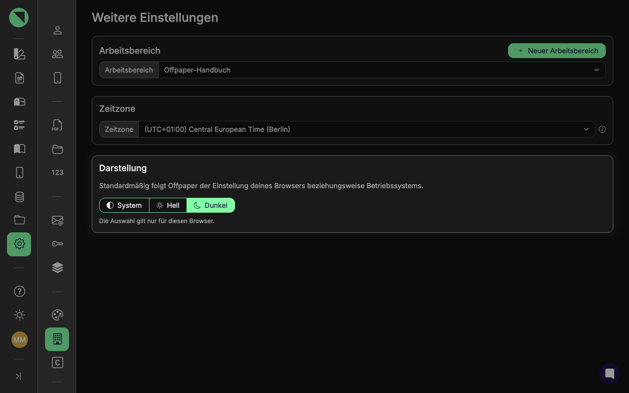
Task: Open the MM user avatar
Action: pyautogui.click(x=19, y=340)
